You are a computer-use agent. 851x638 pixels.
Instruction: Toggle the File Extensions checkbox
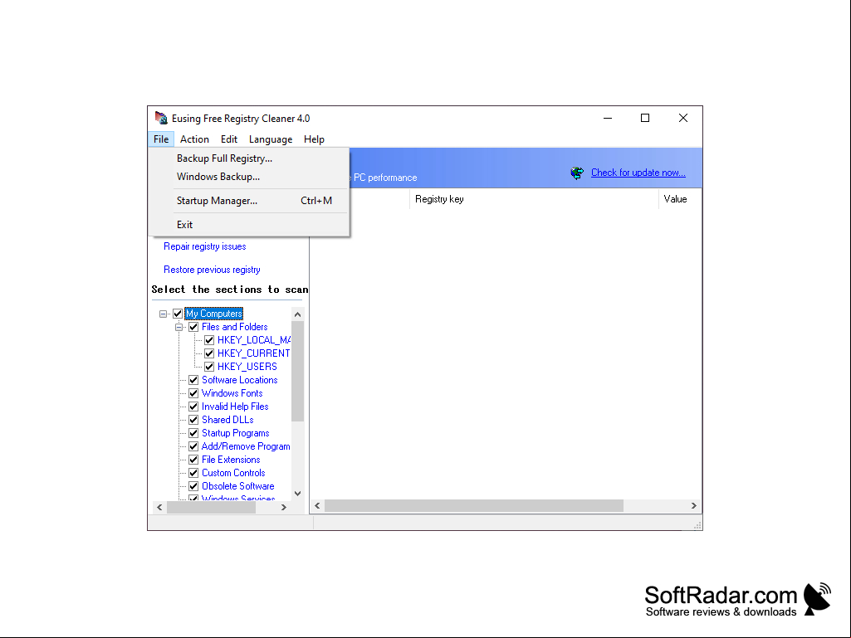(x=193, y=460)
